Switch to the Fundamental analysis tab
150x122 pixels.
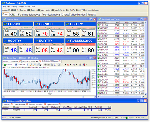coord(29,15)
